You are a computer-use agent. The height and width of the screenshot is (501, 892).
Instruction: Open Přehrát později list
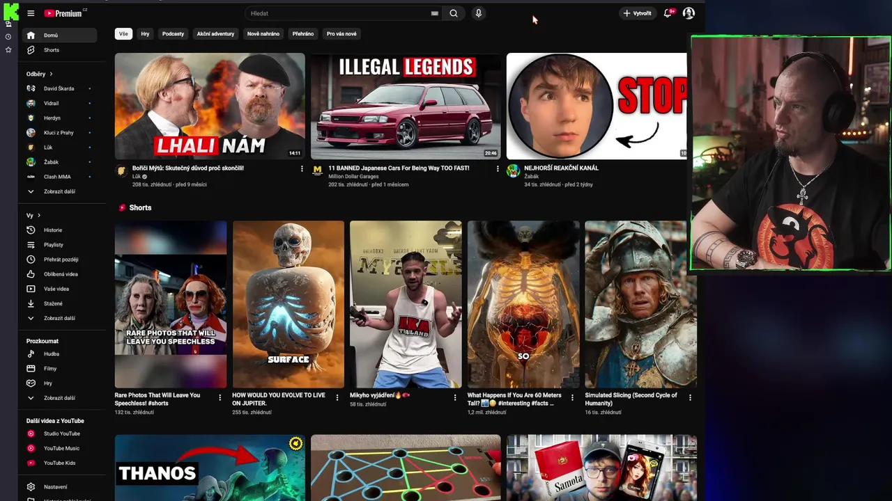point(59,260)
